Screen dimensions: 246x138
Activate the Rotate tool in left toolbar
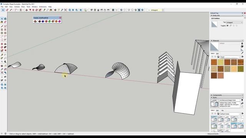[x=2, y=47]
